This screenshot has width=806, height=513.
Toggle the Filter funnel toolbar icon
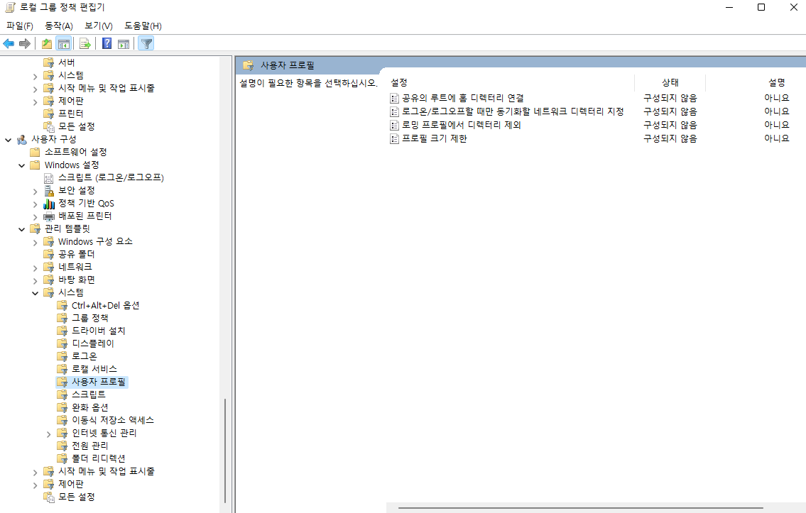point(146,44)
